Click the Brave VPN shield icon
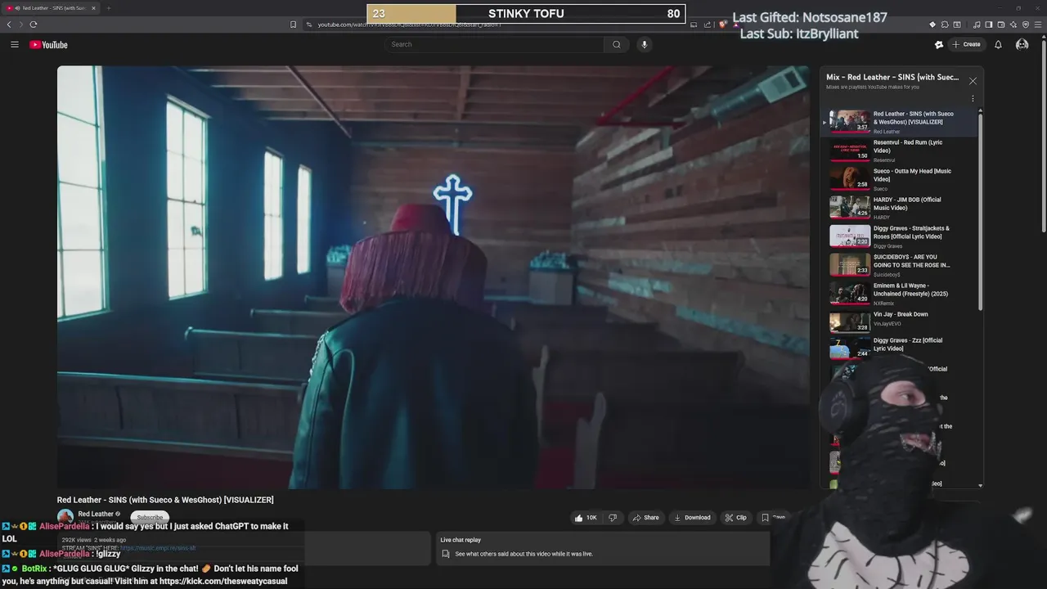This screenshot has width=1047, height=589. 1026,25
